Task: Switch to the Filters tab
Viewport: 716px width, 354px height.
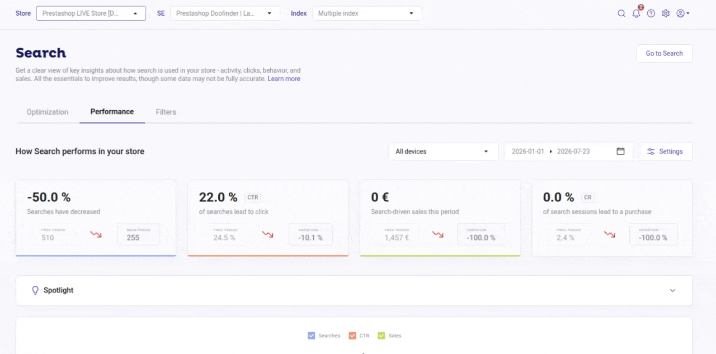Action: pos(166,112)
